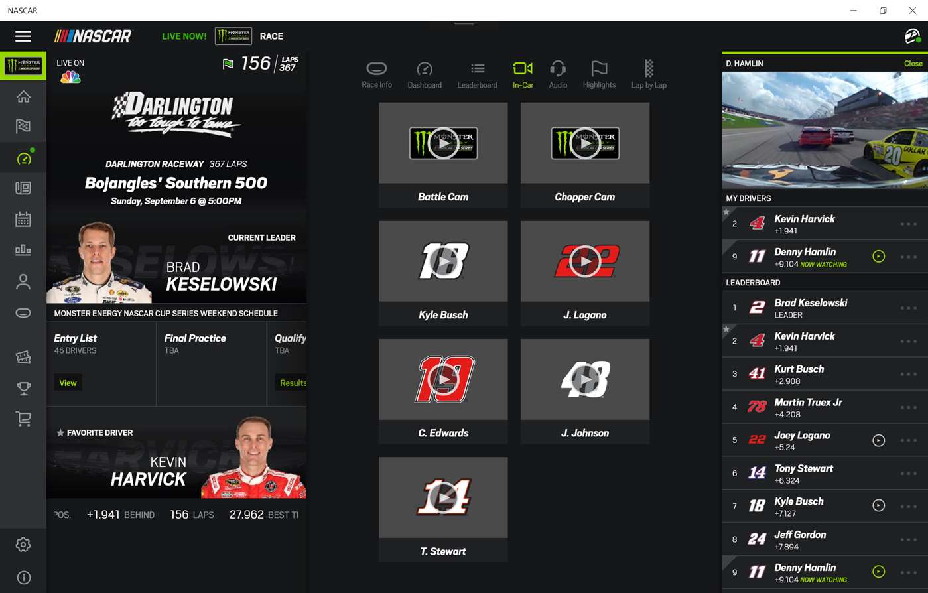This screenshot has width=928, height=593.
Task: Select Kurt Busch in the leaderboard
Action: tap(825, 374)
